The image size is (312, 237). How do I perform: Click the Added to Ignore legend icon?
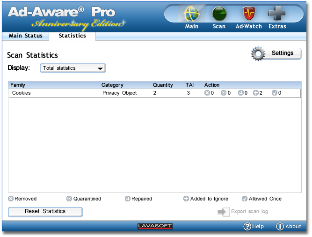point(186,199)
